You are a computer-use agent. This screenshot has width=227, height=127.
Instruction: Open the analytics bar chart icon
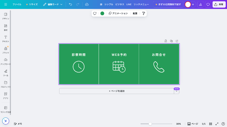point(200,4)
